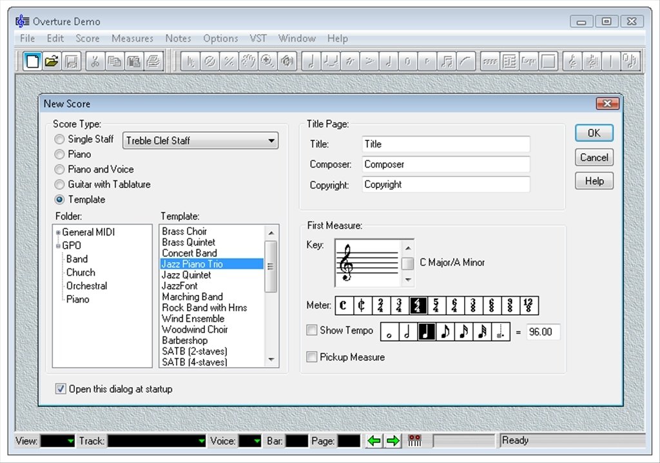Open the Score menu
Screen dimensions: 660x463
click(88, 38)
